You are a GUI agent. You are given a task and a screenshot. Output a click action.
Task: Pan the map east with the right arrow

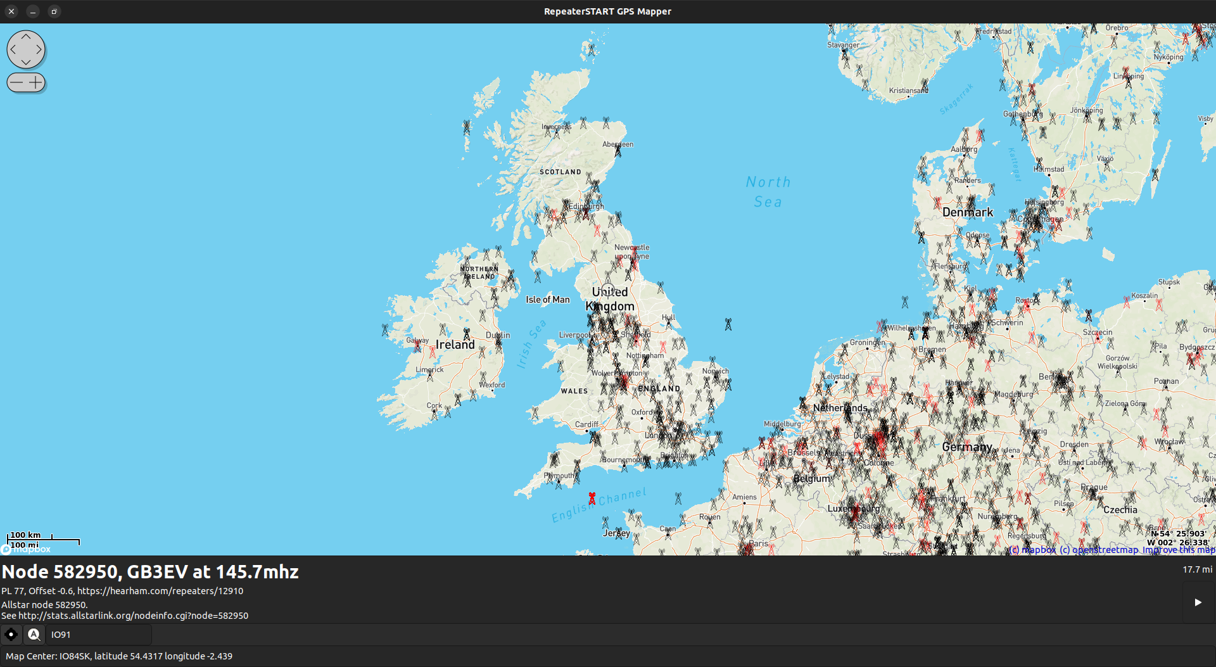[38, 49]
